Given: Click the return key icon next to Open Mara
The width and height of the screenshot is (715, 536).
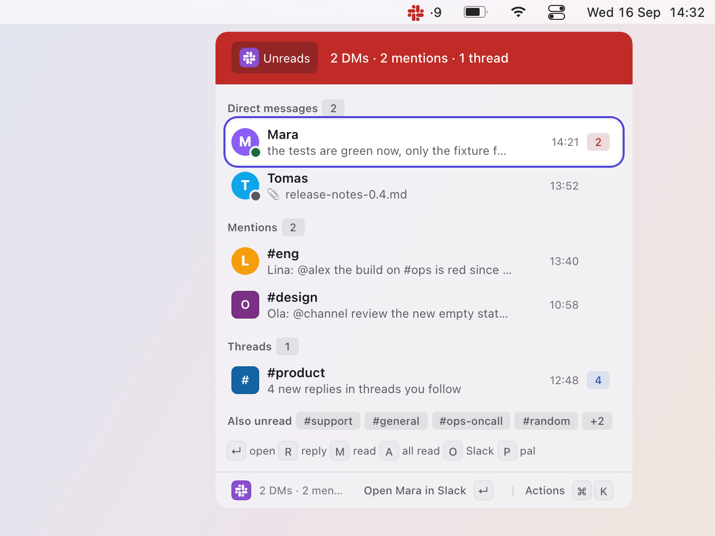Looking at the screenshot, I should 483,490.
